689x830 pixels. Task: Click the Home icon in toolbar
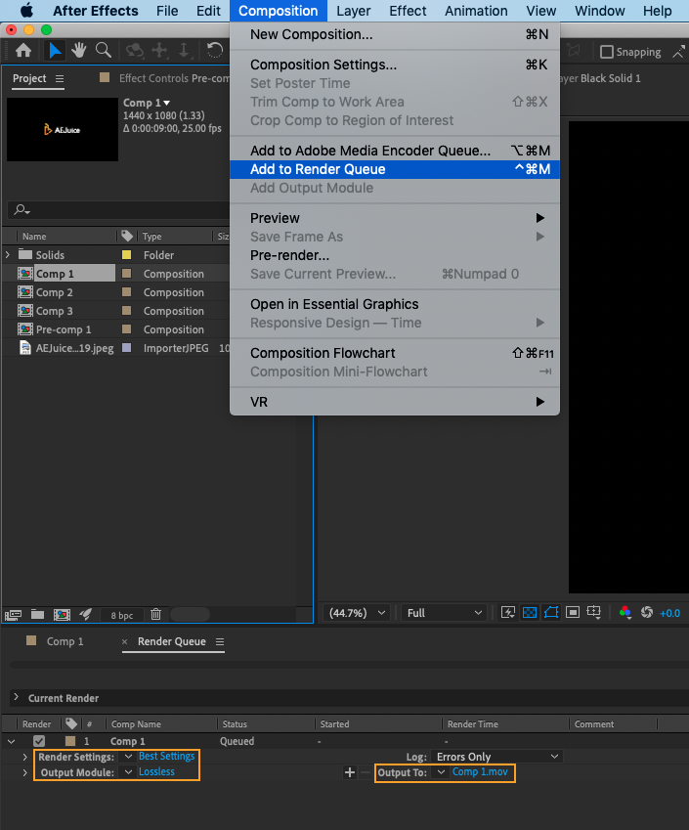[23, 51]
